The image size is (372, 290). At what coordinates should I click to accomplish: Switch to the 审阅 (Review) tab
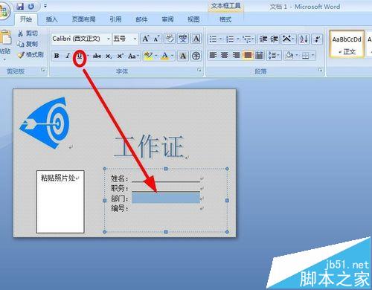[167, 19]
